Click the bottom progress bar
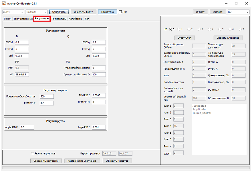 click(x=126, y=168)
